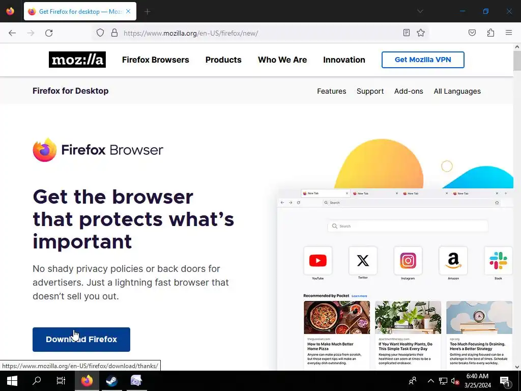521x391 pixels.
Task: Open Task View on the taskbar
Action: click(61, 381)
